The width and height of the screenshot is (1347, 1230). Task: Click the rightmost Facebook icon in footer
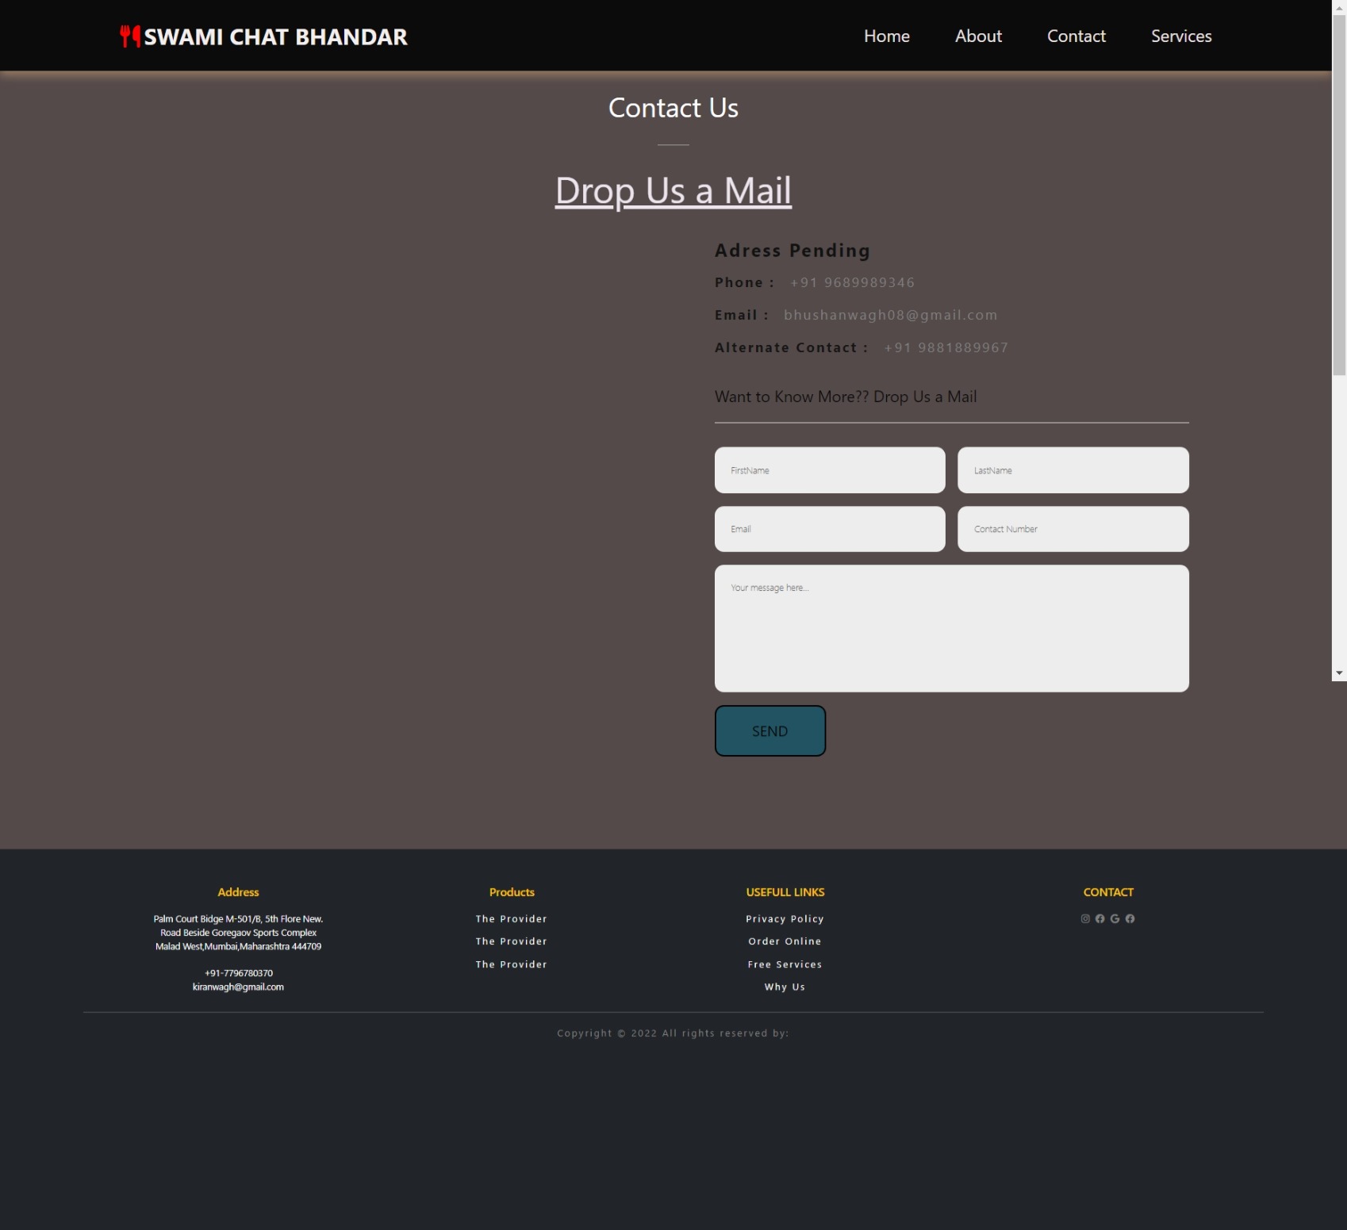1130,918
